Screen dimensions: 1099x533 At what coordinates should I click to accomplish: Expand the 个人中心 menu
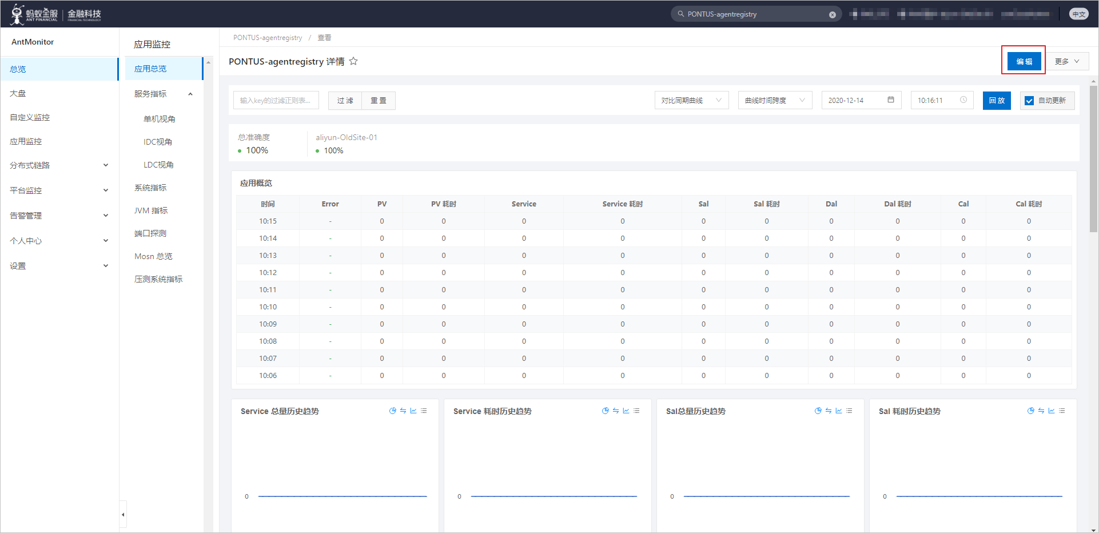tap(59, 241)
